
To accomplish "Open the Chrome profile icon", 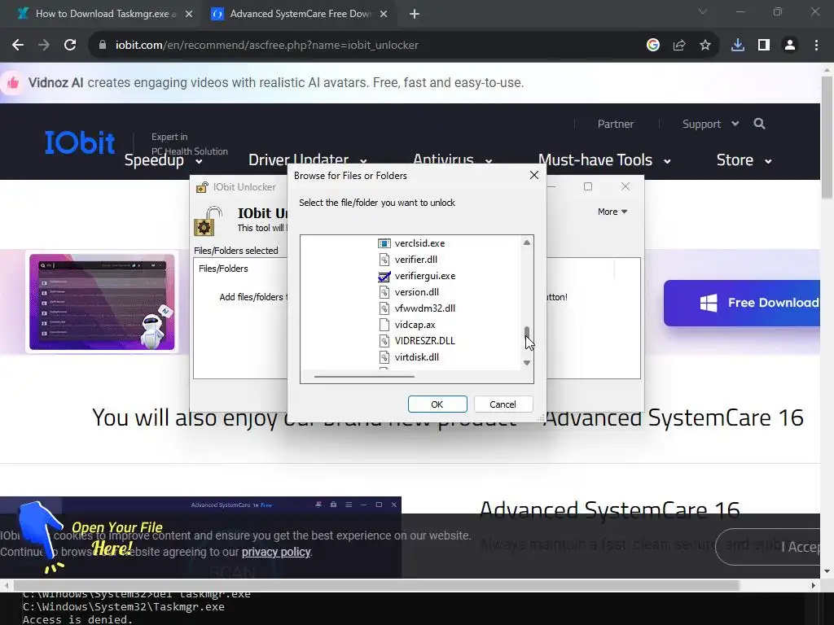I will click(x=790, y=46).
